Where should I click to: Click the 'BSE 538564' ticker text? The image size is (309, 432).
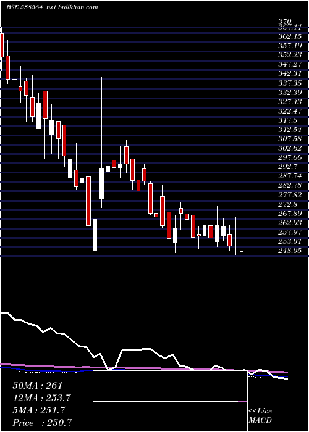click(x=24, y=7)
